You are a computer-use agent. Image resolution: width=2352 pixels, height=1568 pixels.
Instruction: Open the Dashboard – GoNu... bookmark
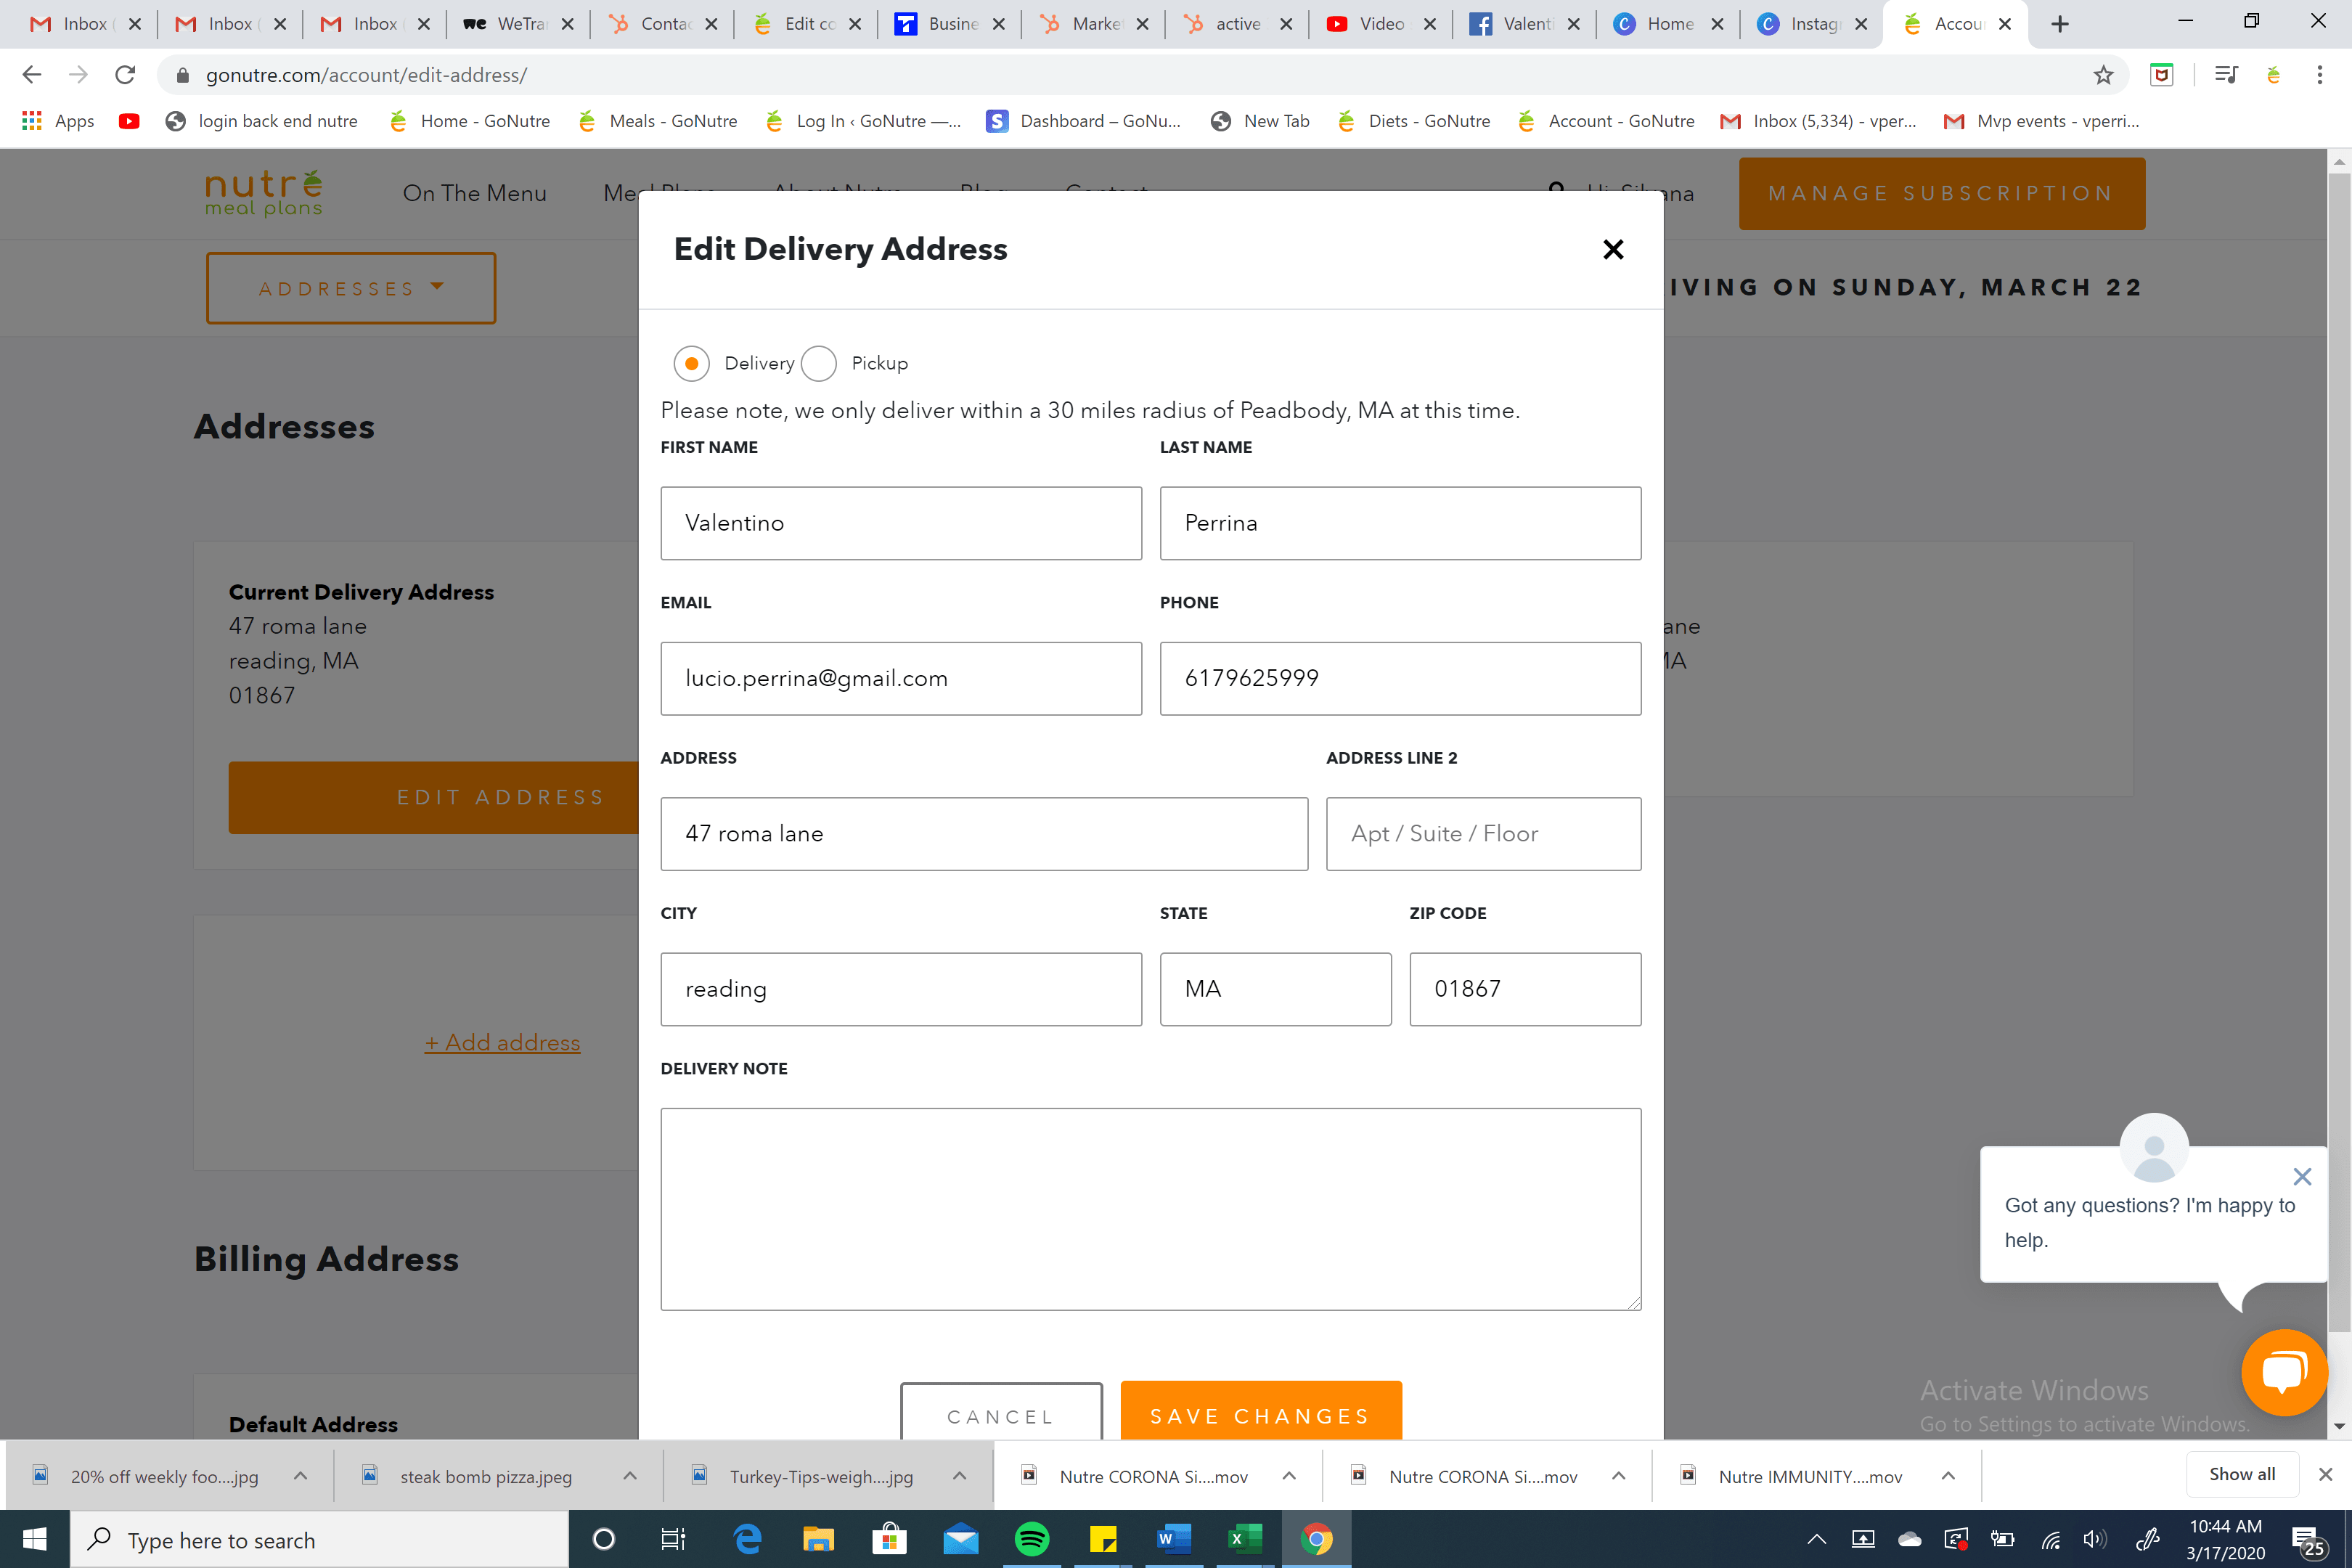[x=1084, y=121]
